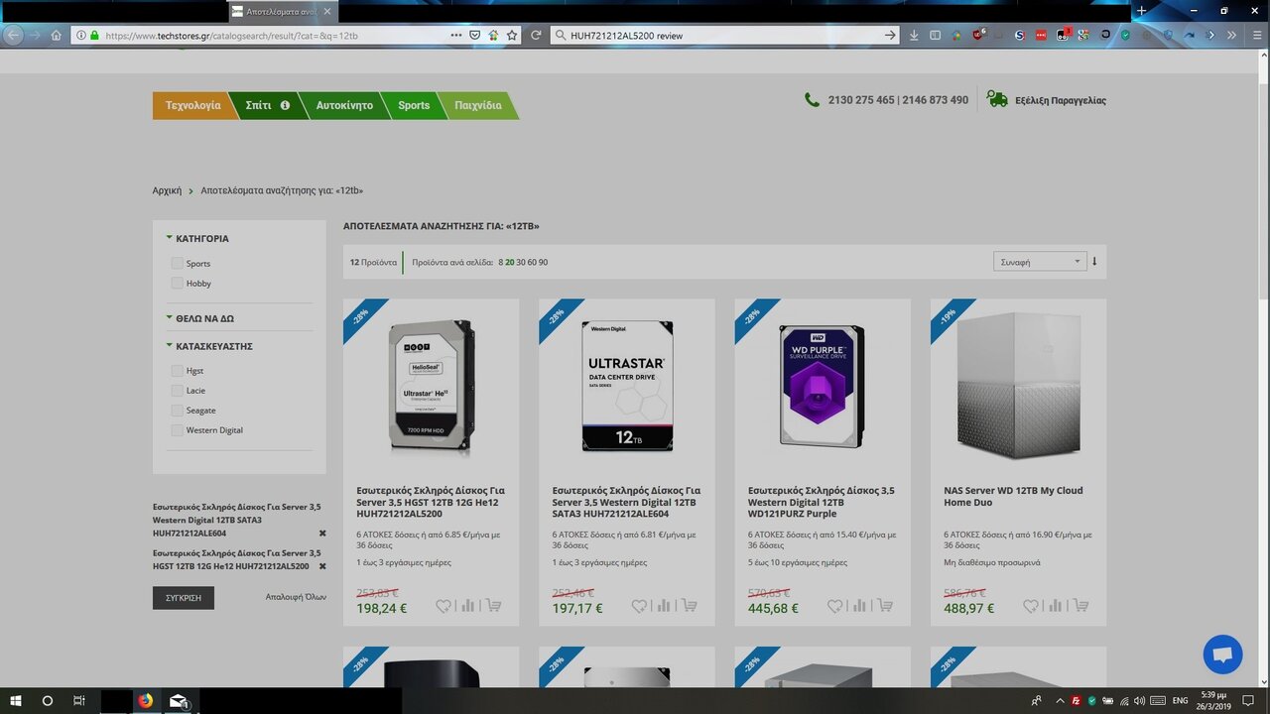Show 90 products per page

(x=543, y=263)
